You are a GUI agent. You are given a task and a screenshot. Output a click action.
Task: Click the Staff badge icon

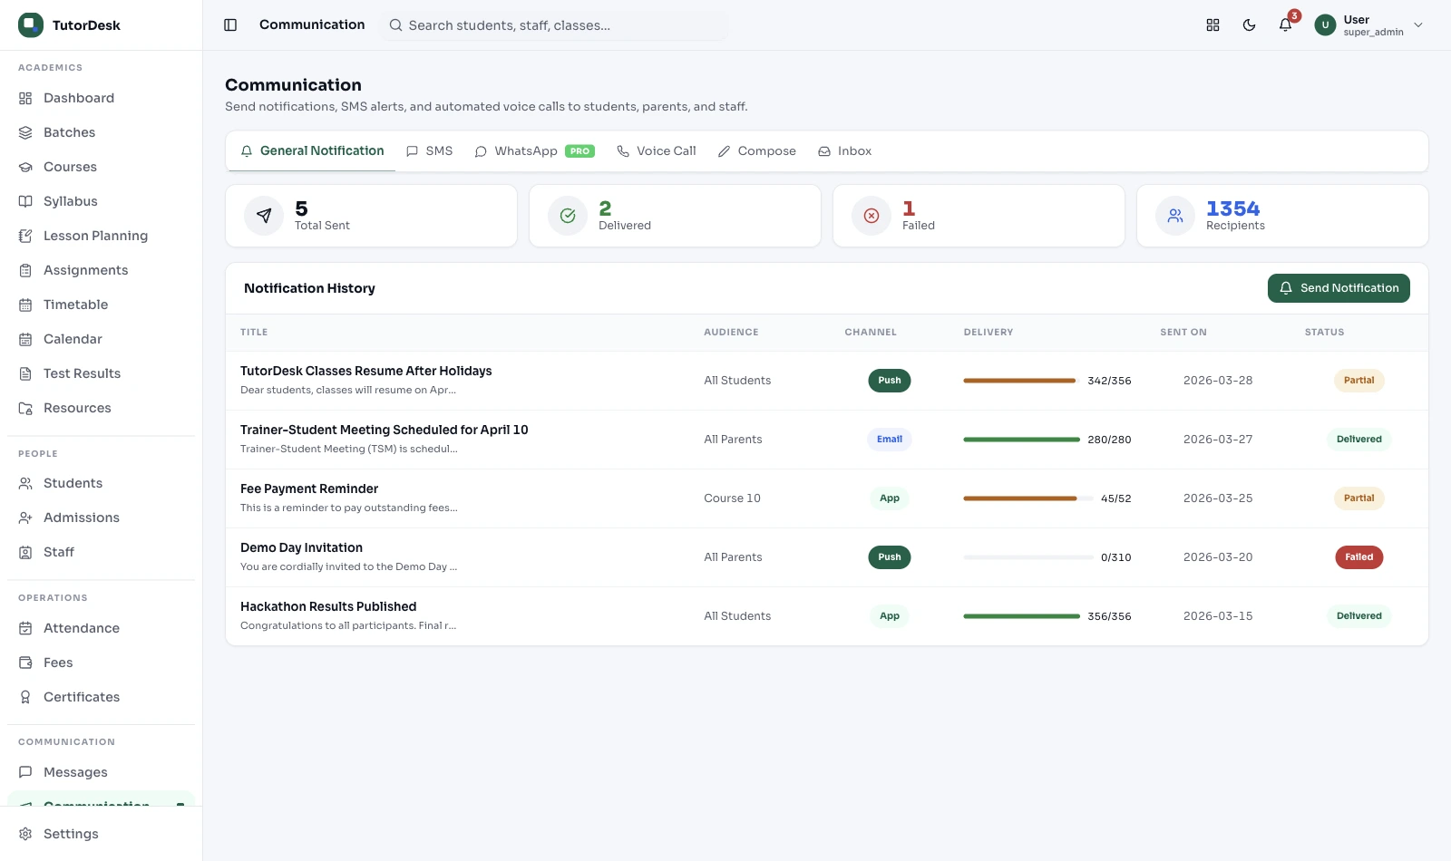(x=25, y=552)
